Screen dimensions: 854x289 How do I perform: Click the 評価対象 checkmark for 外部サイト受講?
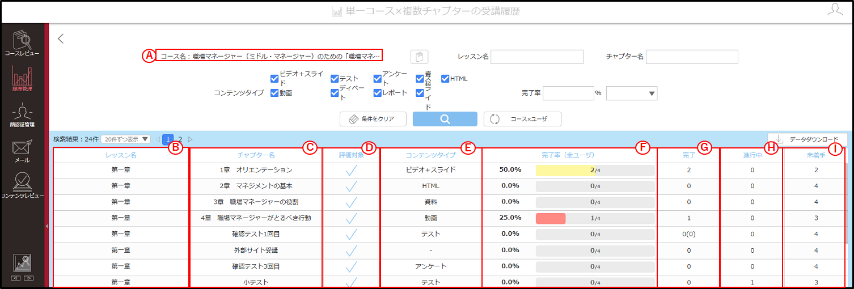(351, 250)
